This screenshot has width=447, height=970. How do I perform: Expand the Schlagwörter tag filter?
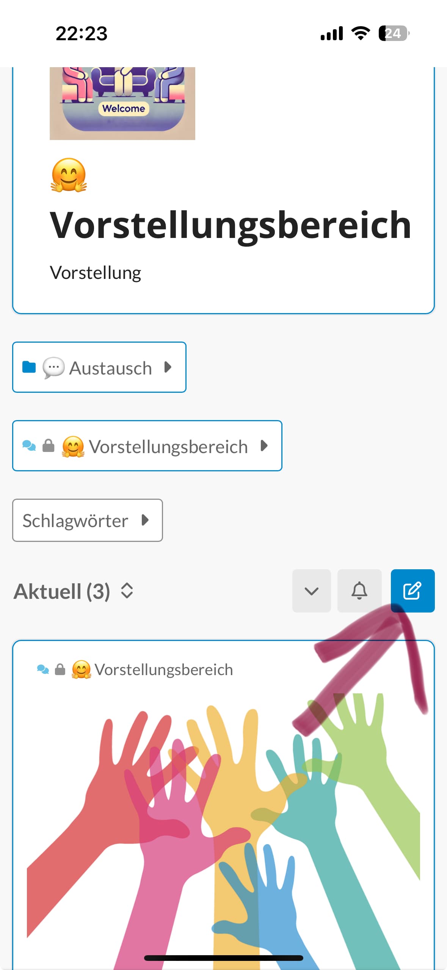87,520
